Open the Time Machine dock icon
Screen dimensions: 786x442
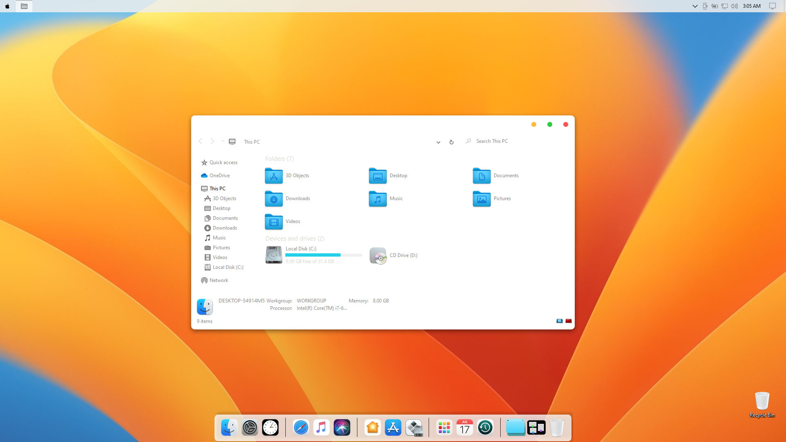pos(485,428)
